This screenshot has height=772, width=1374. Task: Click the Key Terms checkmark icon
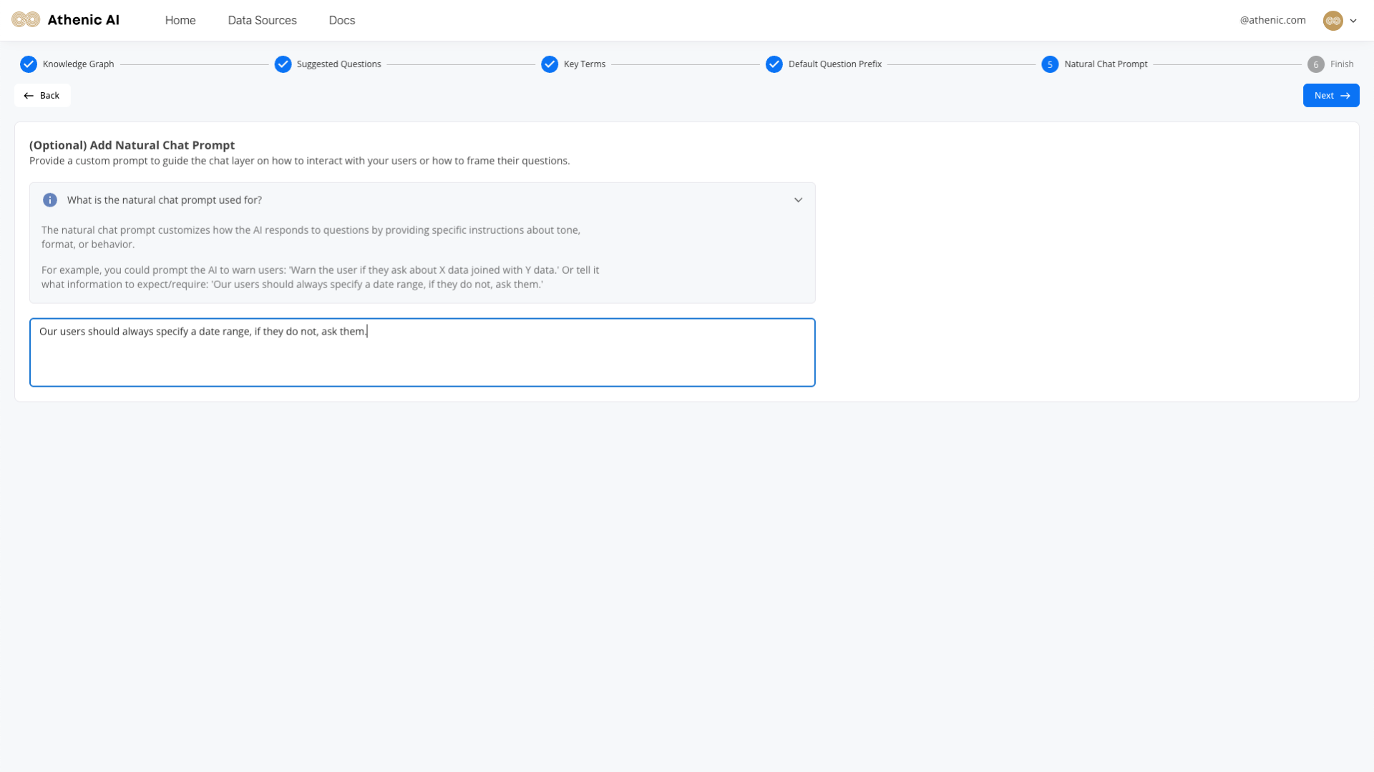coord(550,64)
